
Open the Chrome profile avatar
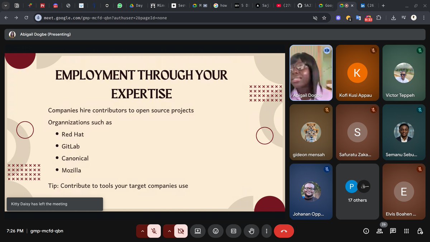click(x=413, y=18)
